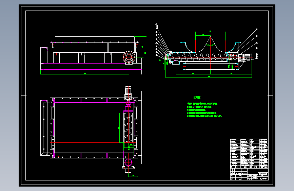Select the left end frame in plan view
The width and height of the screenshot is (294, 191).
44,128
